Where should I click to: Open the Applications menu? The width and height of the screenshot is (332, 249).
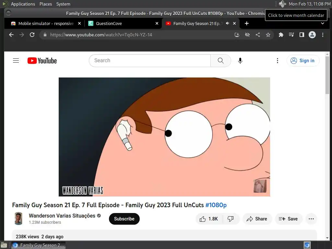pyautogui.click(x=23, y=4)
